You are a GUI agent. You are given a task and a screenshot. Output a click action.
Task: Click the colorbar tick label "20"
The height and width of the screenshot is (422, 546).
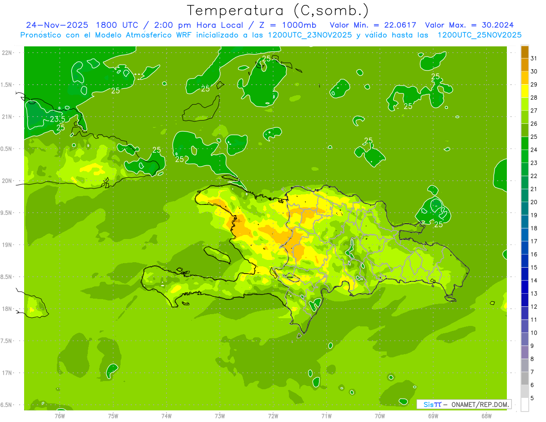click(534, 202)
